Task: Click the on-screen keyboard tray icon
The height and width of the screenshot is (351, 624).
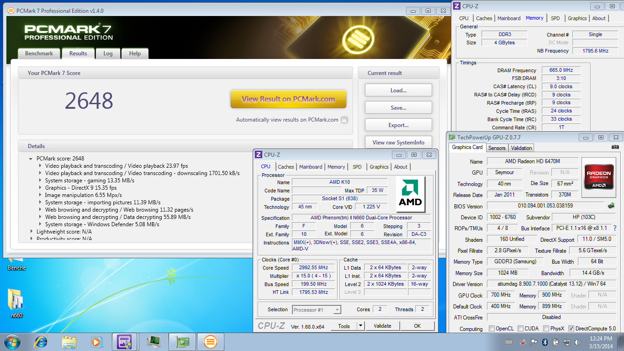Action: (509, 342)
